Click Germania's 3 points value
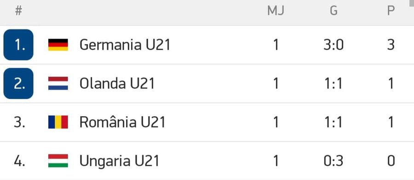414x180 pixels. pyautogui.click(x=391, y=45)
